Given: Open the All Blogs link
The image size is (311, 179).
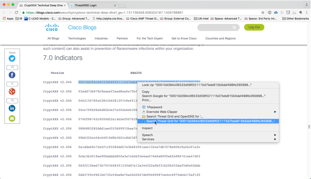Looking at the screenshot, I should click(53, 38).
